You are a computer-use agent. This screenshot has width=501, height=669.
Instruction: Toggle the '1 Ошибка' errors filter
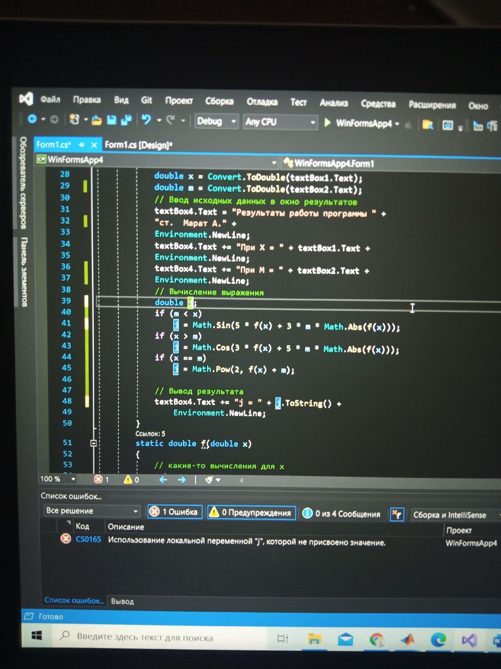pyautogui.click(x=175, y=512)
